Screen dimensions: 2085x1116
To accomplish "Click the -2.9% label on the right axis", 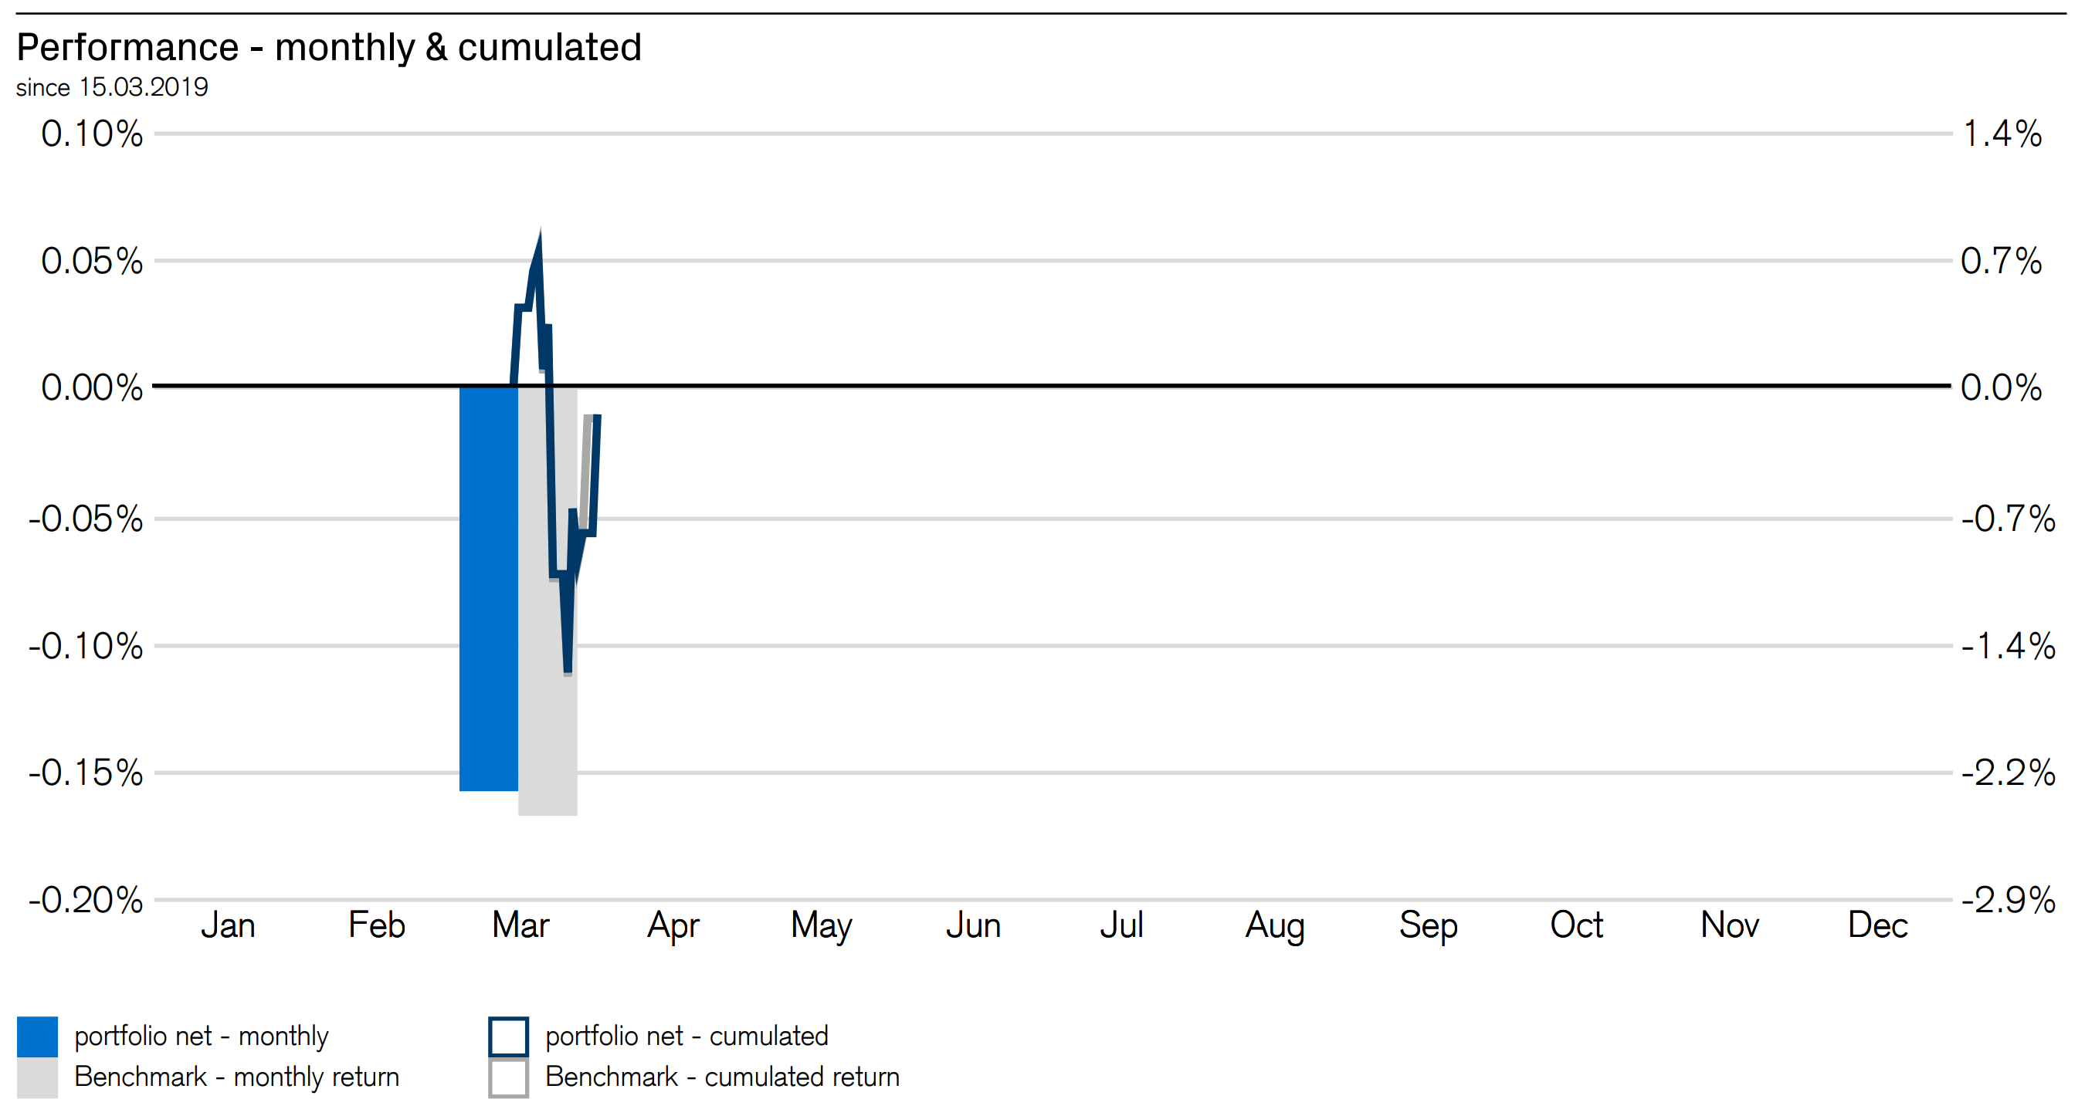I will tap(2007, 900).
